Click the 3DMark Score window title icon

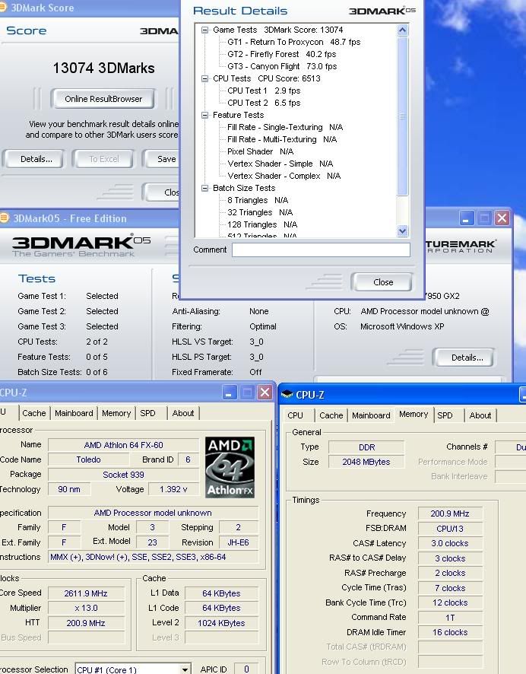(x=2, y=8)
